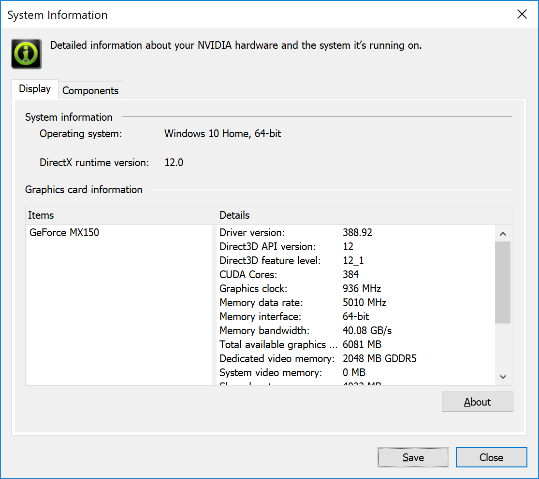Click the Close button at bottom
Image resolution: width=539 pixels, height=479 pixels.
tap(491, 457)
